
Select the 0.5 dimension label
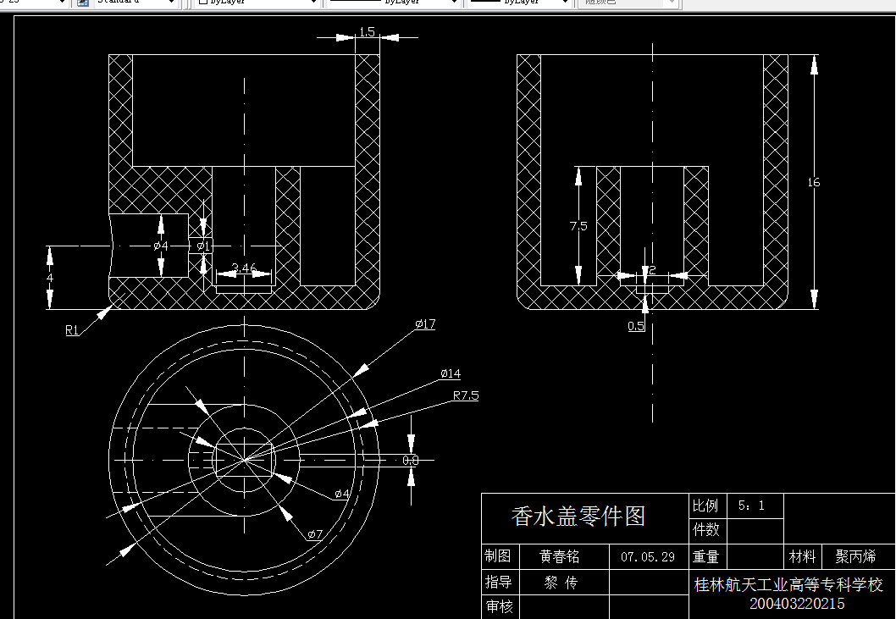click(x=637, y=327)
